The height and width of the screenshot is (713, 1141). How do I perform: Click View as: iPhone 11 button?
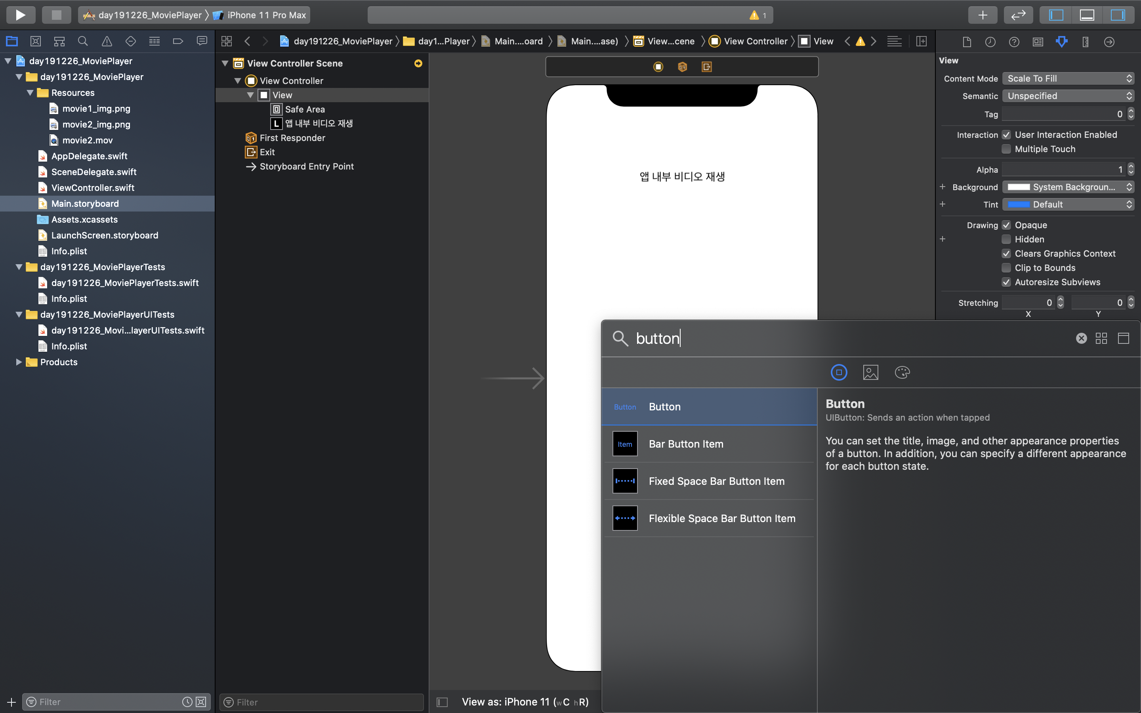[x=525, y=702]
